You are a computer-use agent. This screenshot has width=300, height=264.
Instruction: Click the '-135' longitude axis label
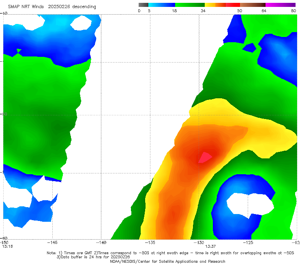150,242
